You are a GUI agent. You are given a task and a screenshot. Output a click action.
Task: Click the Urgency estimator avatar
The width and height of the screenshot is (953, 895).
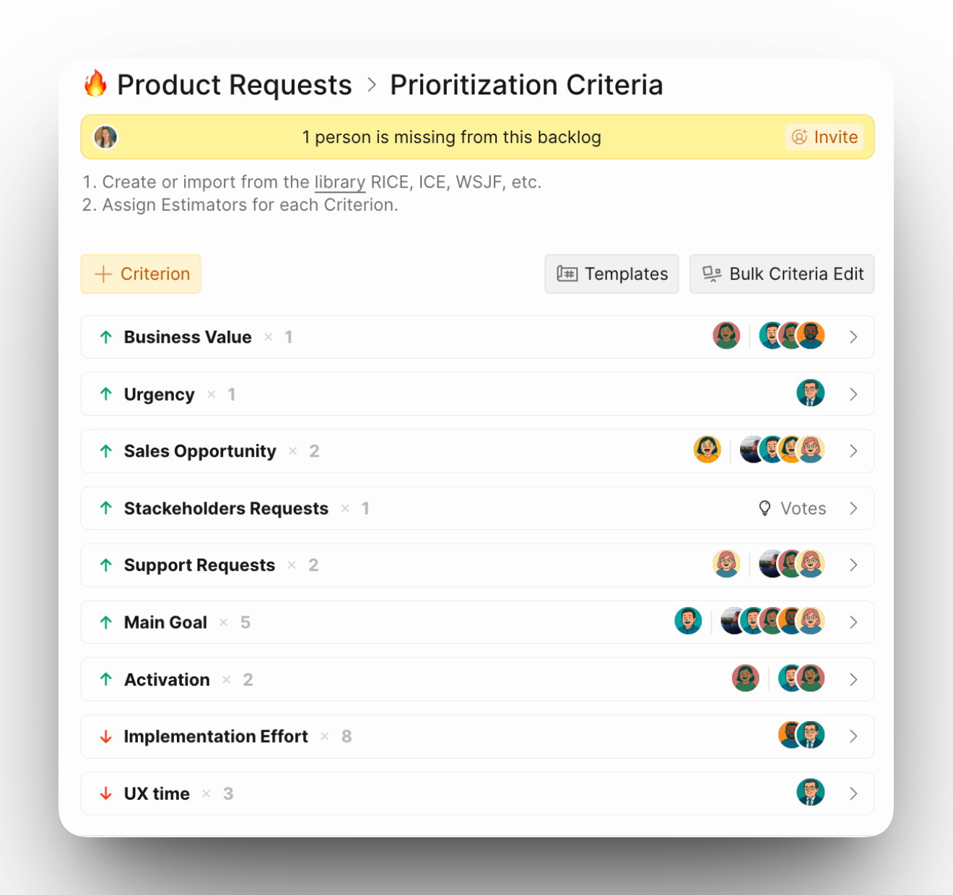click(x=810, y=393)
